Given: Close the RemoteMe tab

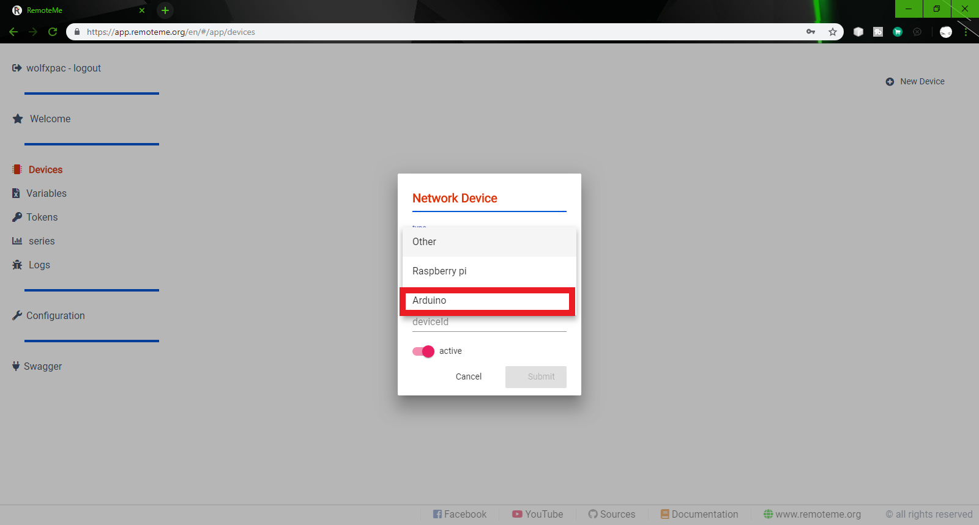Looking at the screenshot, I should coord(142,10).
